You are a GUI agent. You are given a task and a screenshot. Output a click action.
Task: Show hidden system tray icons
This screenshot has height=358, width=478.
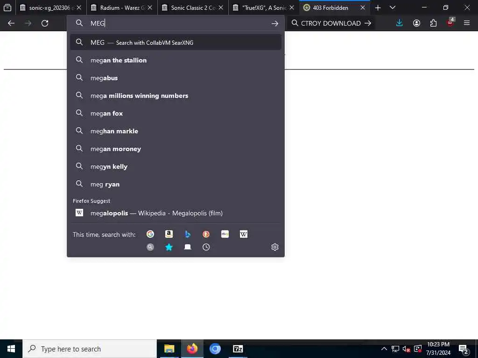[x=384, y=349]
